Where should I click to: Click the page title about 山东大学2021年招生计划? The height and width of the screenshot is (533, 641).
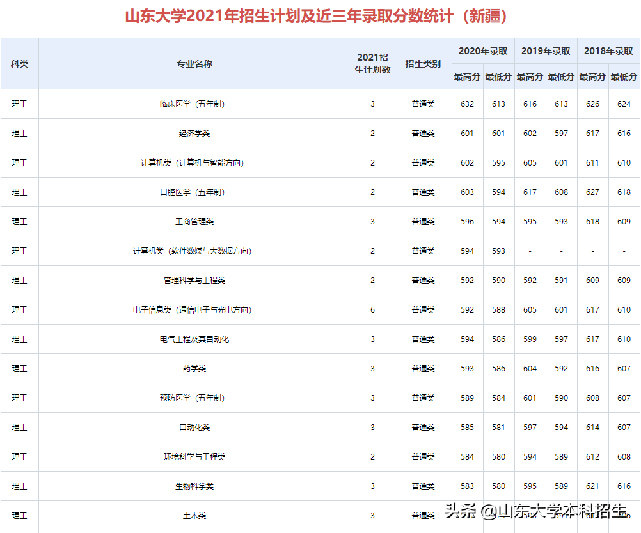click(x=320, y=15)
